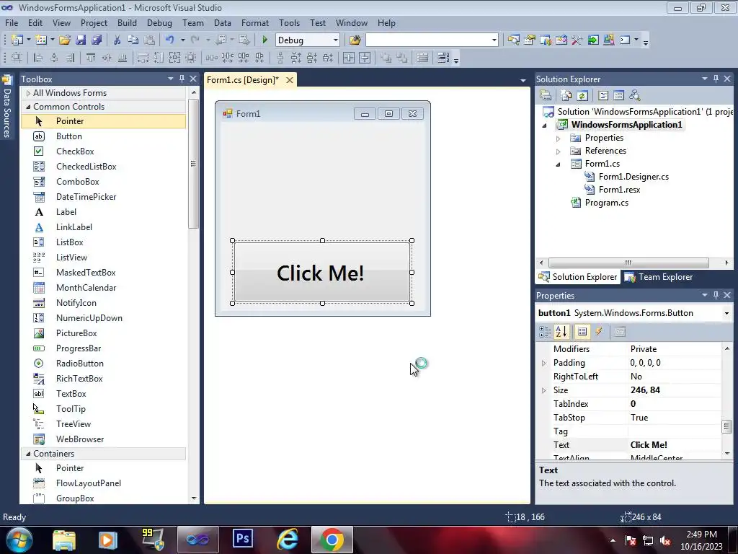This screenshot has width=738, height=554.
Task: Click the New Project toolbar icon
Action: pos(17,40)
